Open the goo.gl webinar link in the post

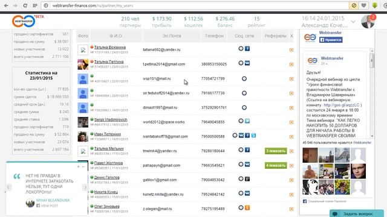[x=341, y=105]
